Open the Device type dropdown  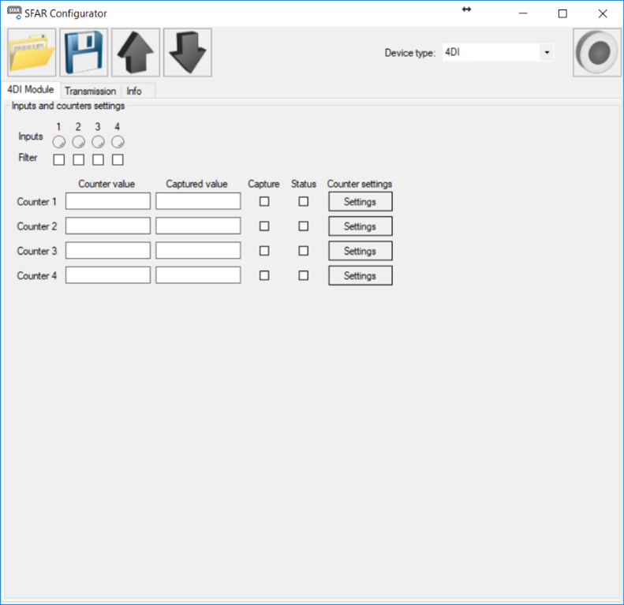point(546,53)
